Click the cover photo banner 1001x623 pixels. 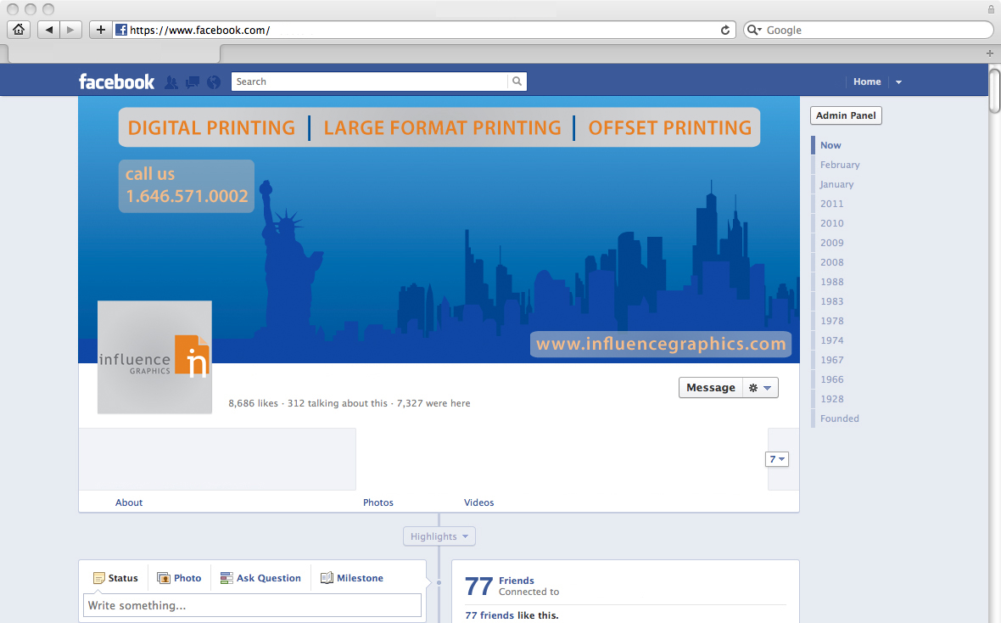point(439,229)
